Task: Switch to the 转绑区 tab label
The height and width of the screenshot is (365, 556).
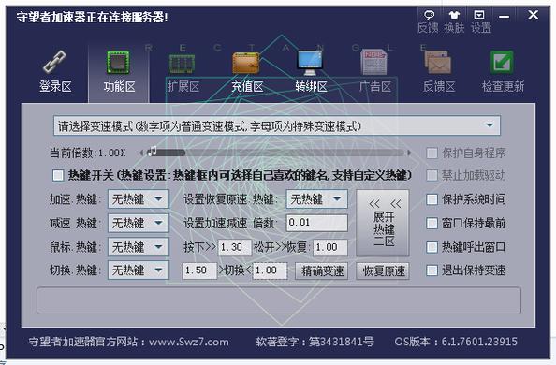Action: [x=311, y=86]
